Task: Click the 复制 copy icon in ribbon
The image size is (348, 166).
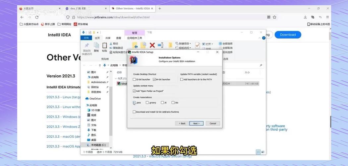Action: tap(96, 45)
